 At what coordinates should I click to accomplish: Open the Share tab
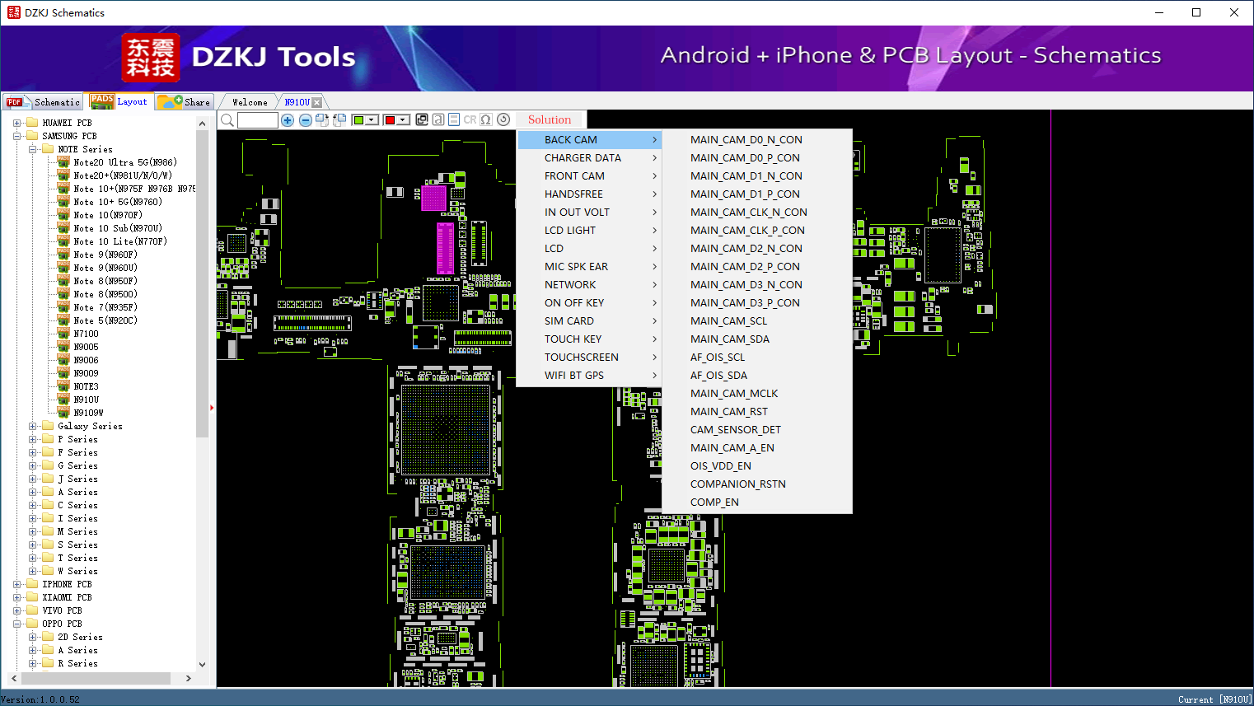coord(185,102)
